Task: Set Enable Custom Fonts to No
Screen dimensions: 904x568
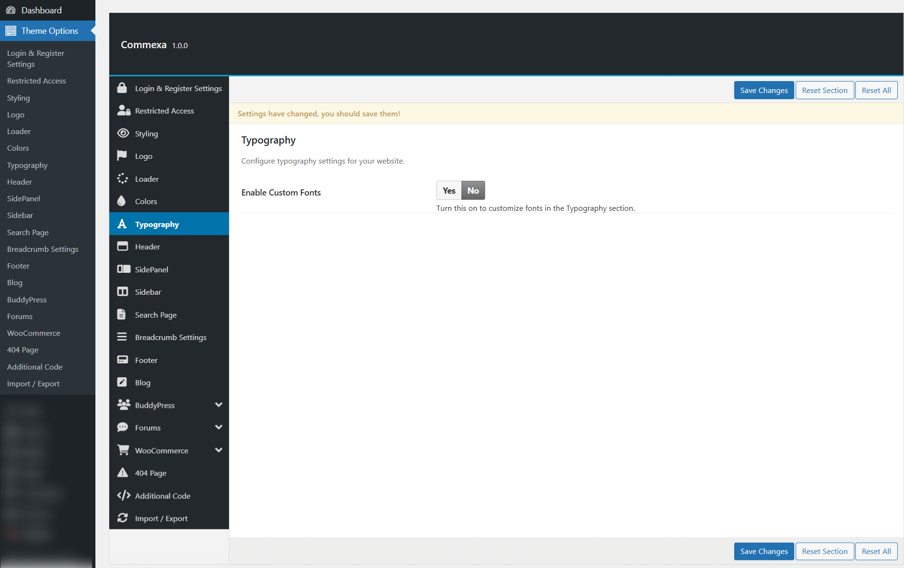Action: (473, 191)
